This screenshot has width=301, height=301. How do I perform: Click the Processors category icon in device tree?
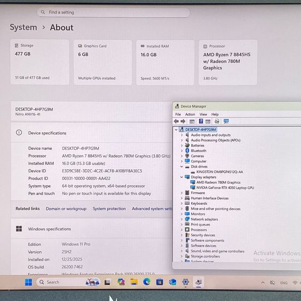[x=187, y=229]
